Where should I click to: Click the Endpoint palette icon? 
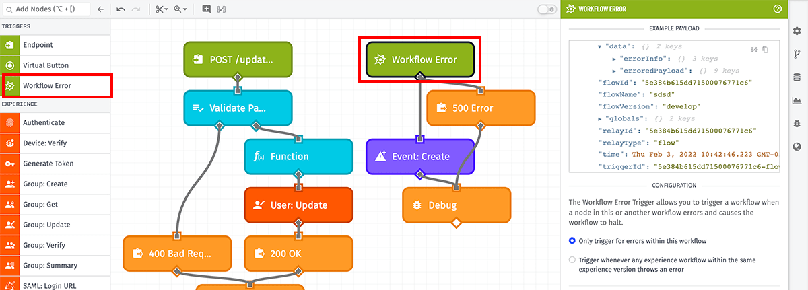[9, 45]
